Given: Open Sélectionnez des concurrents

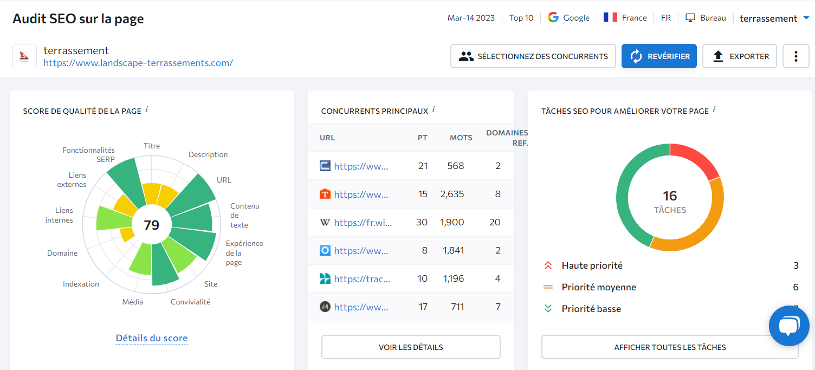Looking at the screenshot, I should [533, 56].
